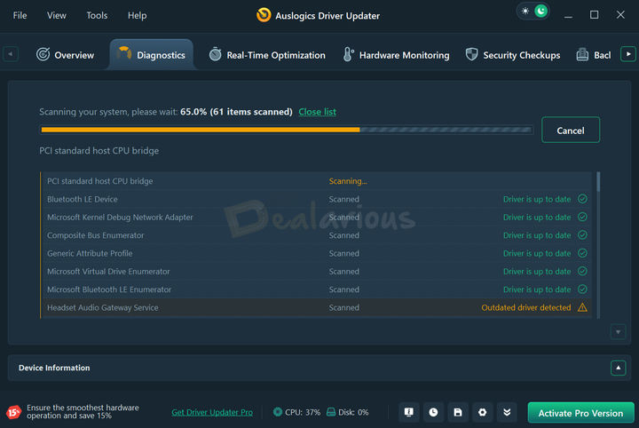This screenshot has height=428, width=639.
Task: Click checkmark icon for Generic Attribute Profile
Action: (x=582, y=253)
